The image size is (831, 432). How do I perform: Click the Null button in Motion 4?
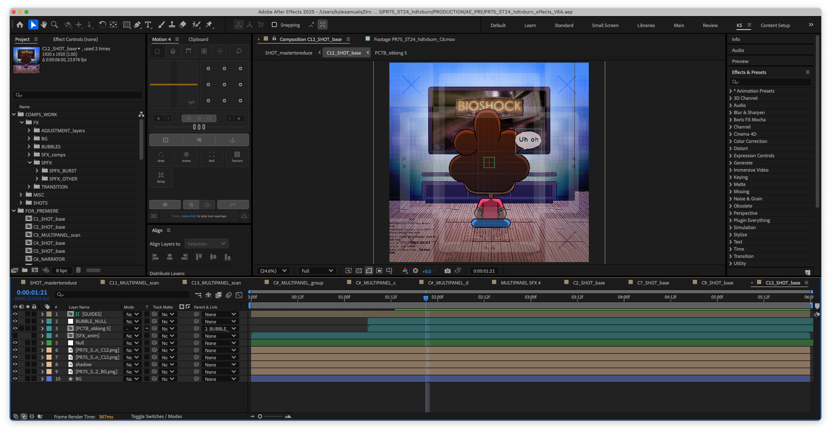point(212,157)
